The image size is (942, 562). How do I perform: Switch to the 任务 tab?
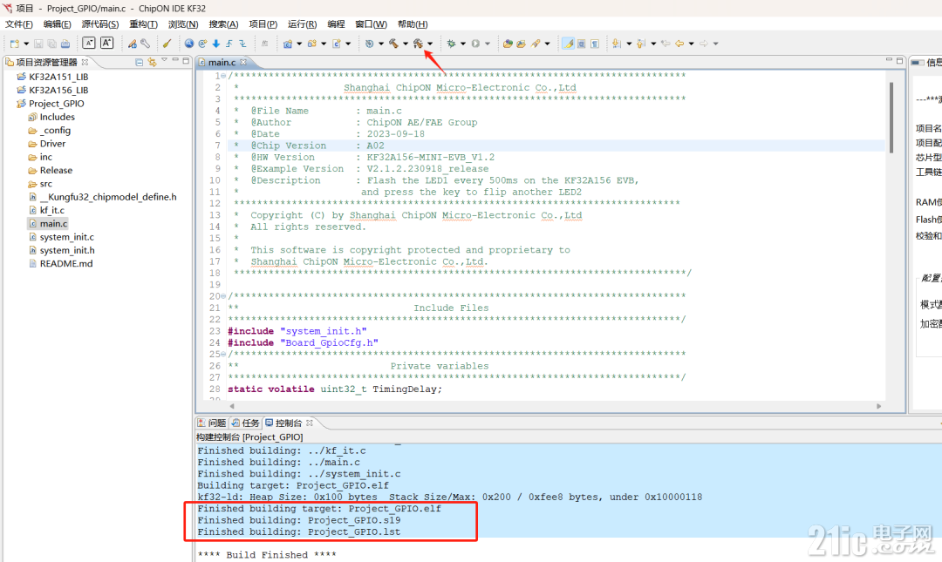click(246, 423)
